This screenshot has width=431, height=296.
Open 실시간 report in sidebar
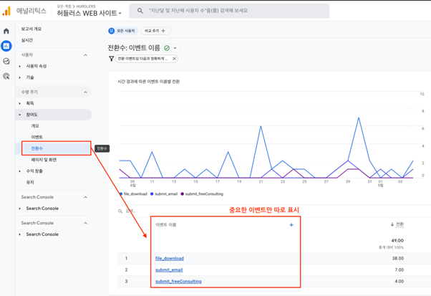[x=27, y=40]
